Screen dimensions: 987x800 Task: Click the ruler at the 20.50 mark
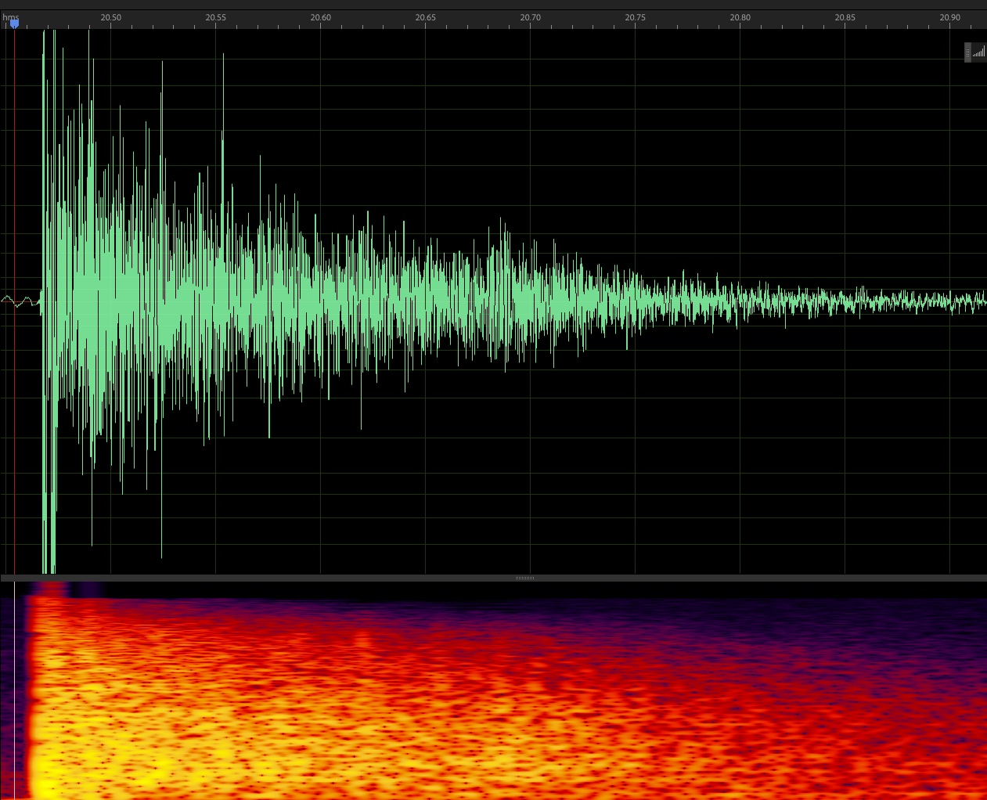coord(110,18)
